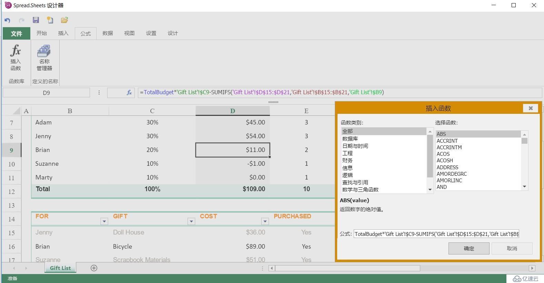Select 逻辑 function category
Viewport: 544px width, 283px height.
pyautogui.click(x=384, y=175)
